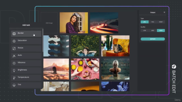Viewport: 182px width, 102px height.
Task: Select the sunset swimmer silhouette photo
Action: 56,69
